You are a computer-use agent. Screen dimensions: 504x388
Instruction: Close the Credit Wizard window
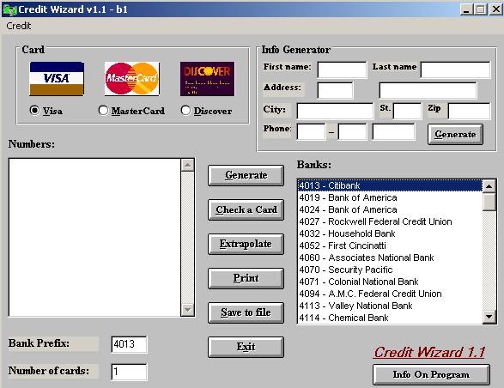(x=496, y=9)
